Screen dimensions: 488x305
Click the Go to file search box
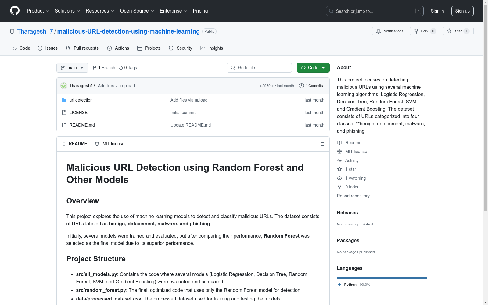click(x=259, y=68)
